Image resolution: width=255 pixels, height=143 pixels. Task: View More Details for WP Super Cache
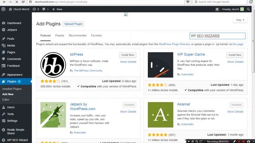235,62
